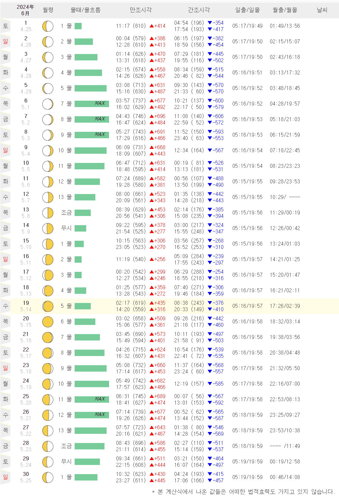This screenshot has height=497, width=339.
Task: Click high tide time 04:43 (746) on June 7
Action: [131, 116]
